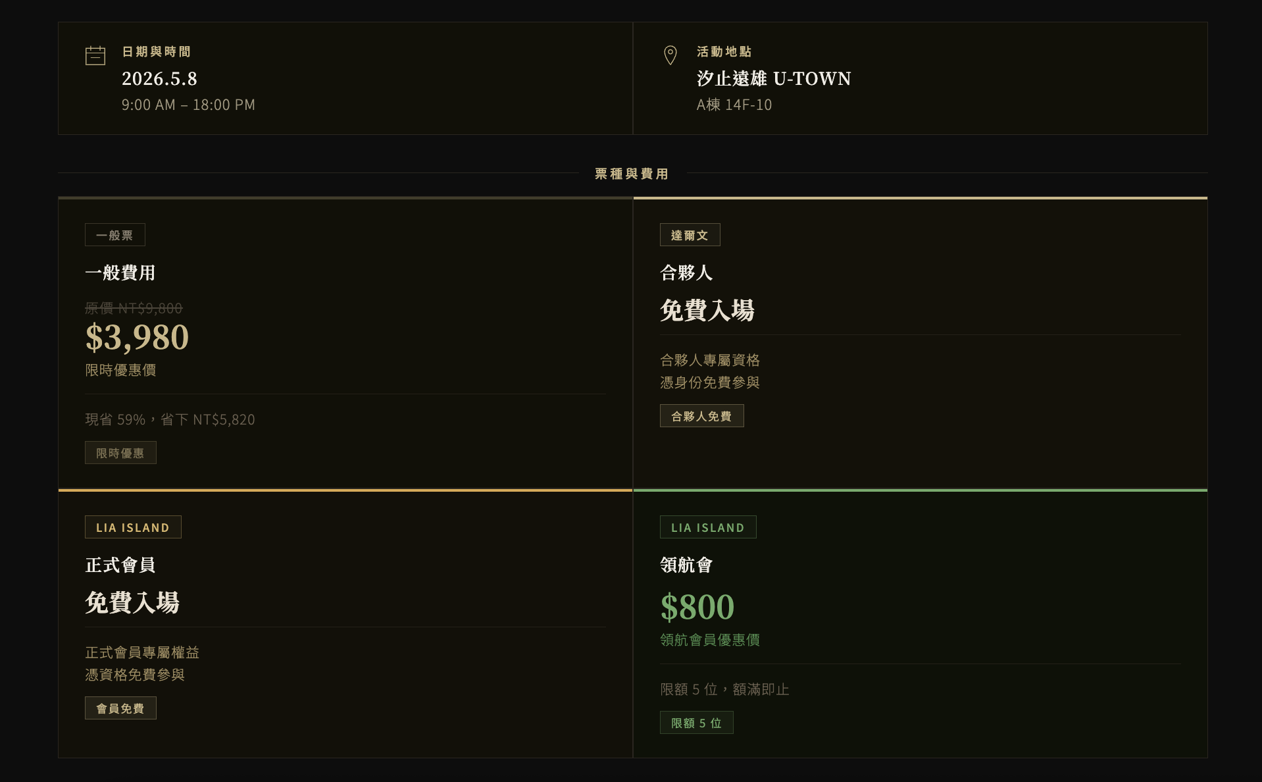The width and height of the screenshot is (1262, 782).
Task: Click the event date 2026.5.8
Action: tap(159, 79)
